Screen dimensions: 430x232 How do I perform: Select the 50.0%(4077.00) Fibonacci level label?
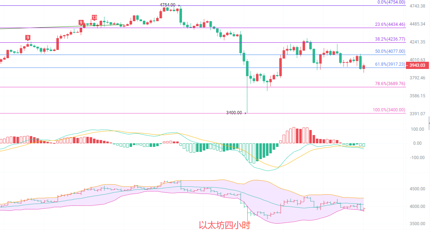[x=390, y=51]
